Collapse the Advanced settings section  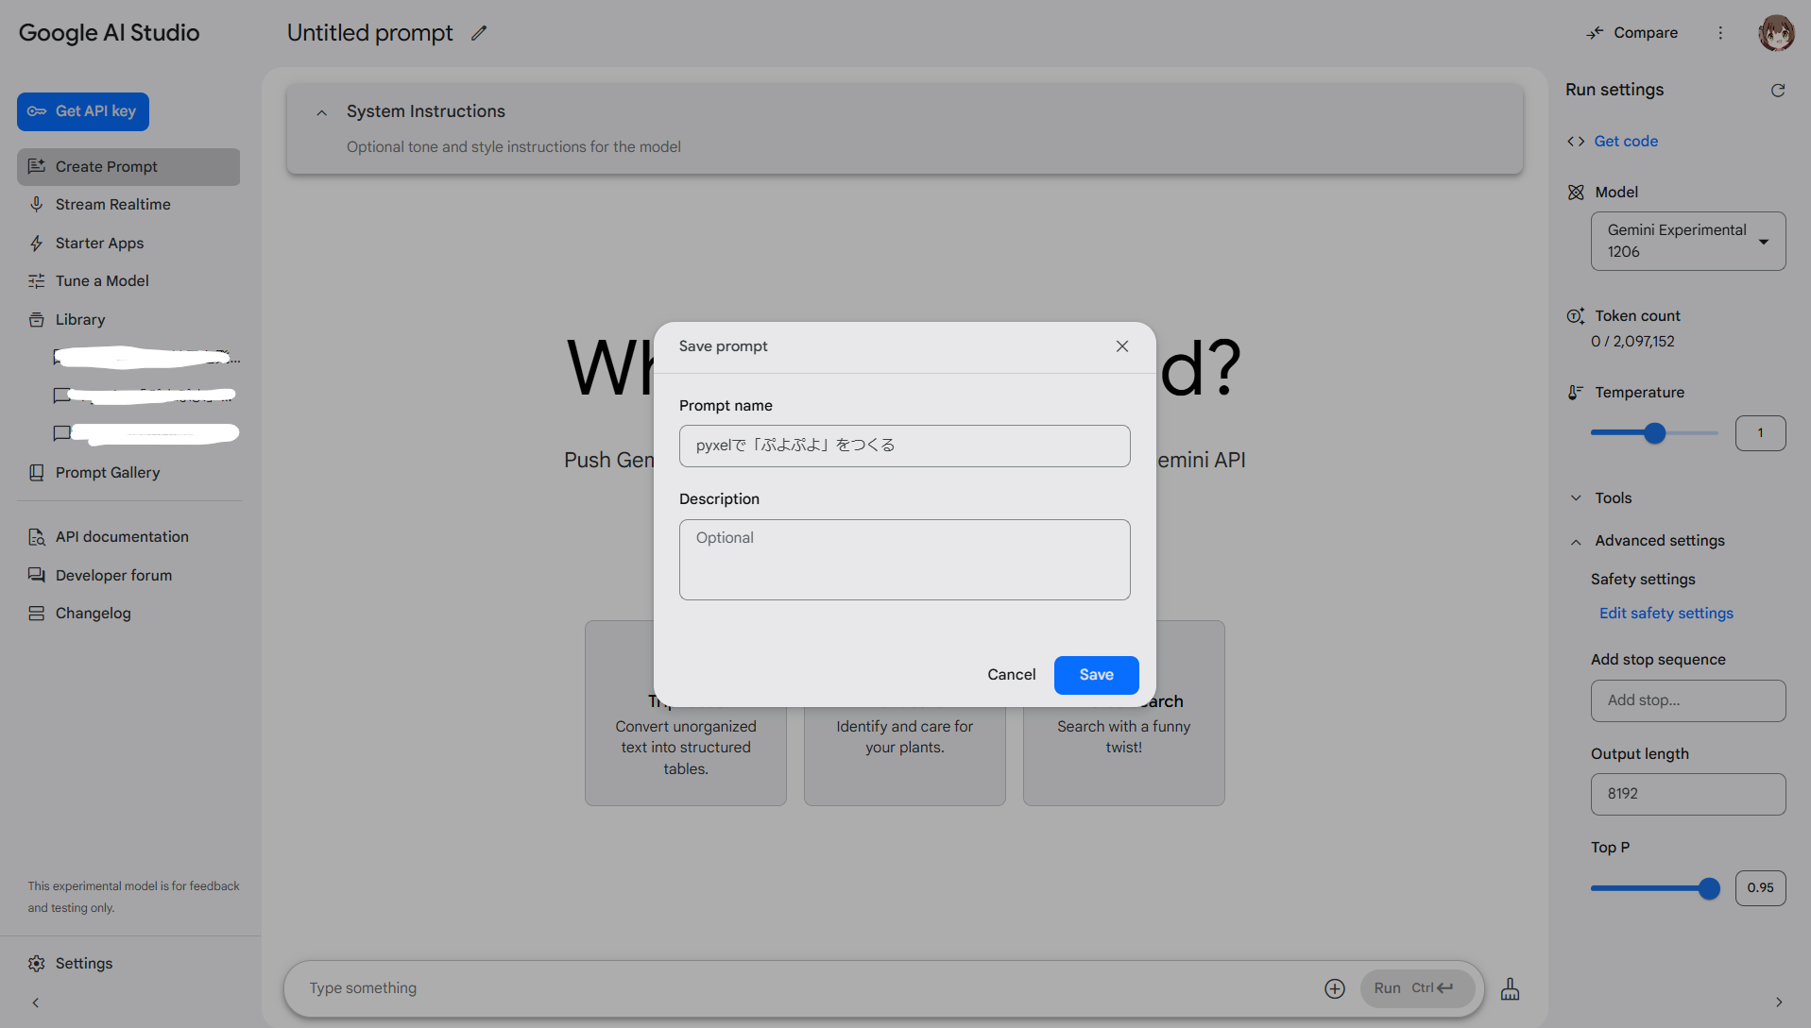1576,541
